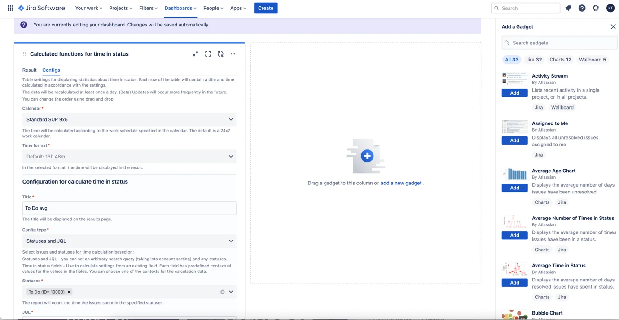619x320 pixels.
Task: Click the Create button
Action: (x=266, y=8)
